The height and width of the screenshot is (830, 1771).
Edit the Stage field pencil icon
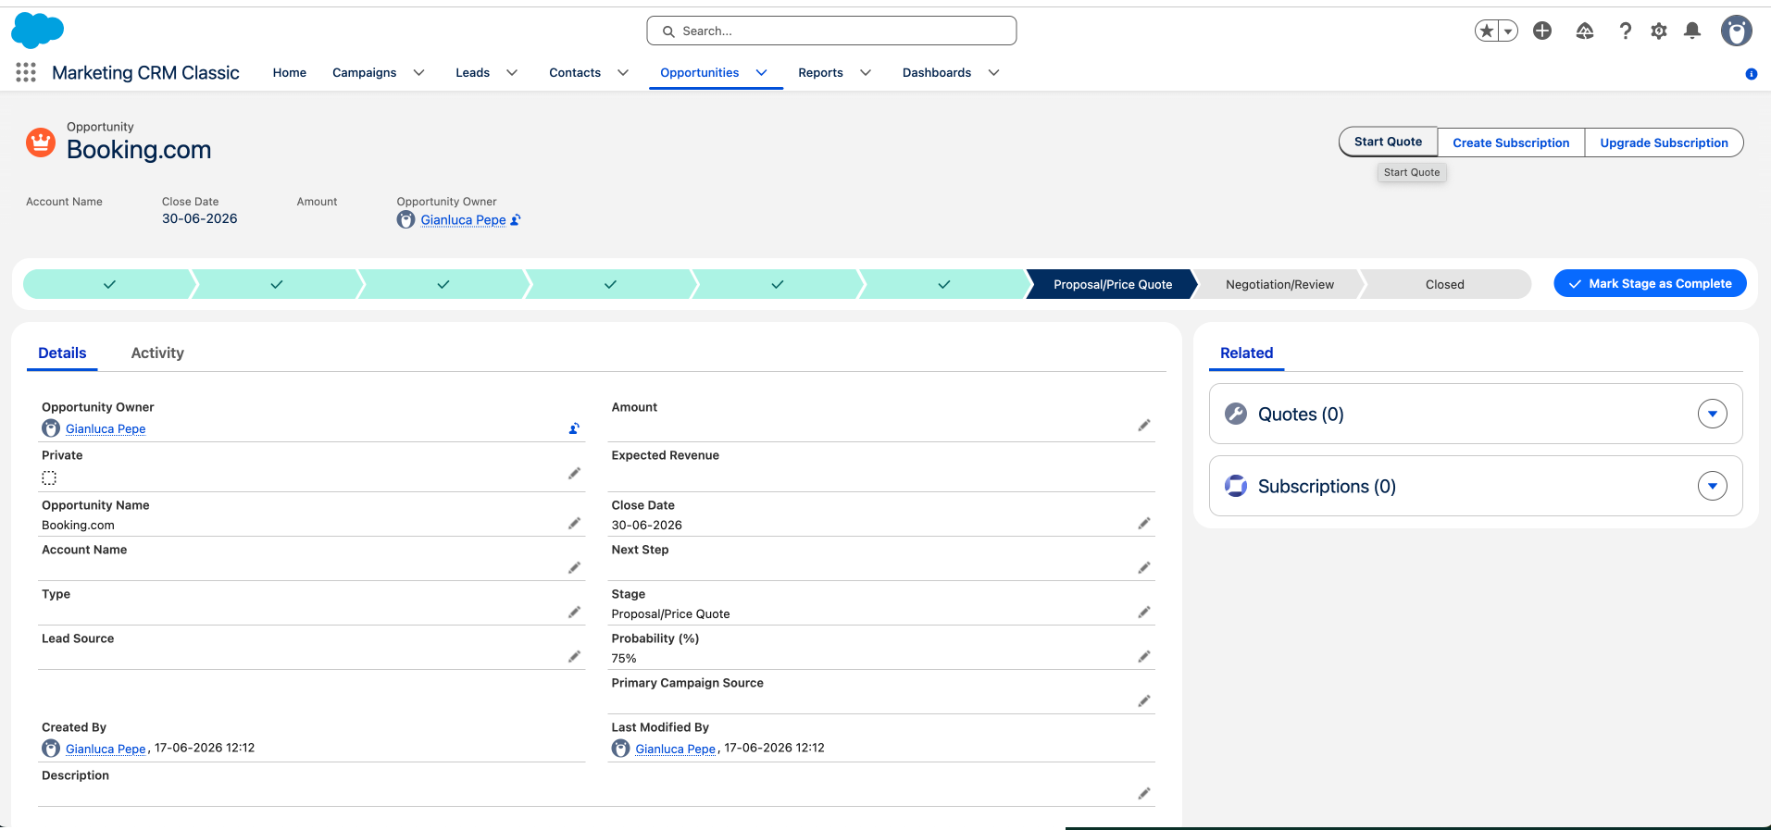tap(1144, 612)
